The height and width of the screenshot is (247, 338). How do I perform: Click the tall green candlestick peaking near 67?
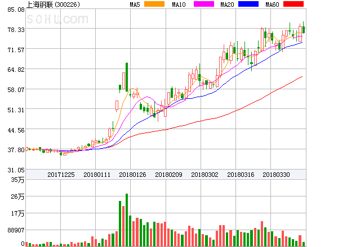(127, 77)
